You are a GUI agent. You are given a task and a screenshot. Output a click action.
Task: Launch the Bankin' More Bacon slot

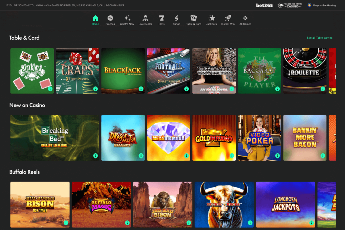(x=305, y=138)
